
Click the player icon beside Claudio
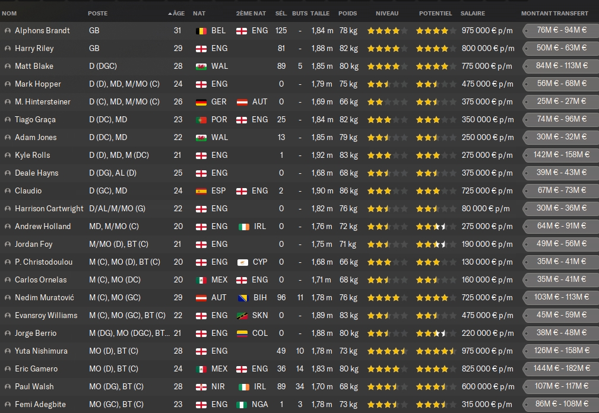pos(7,191)
